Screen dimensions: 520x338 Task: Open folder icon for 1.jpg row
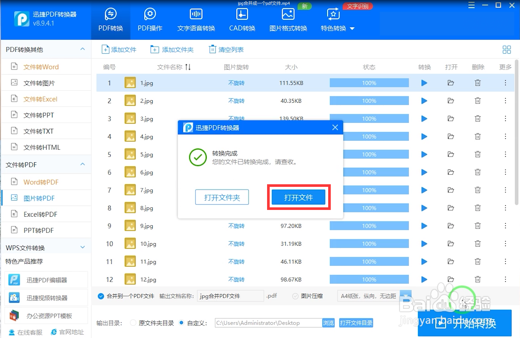tap(451, 83)
